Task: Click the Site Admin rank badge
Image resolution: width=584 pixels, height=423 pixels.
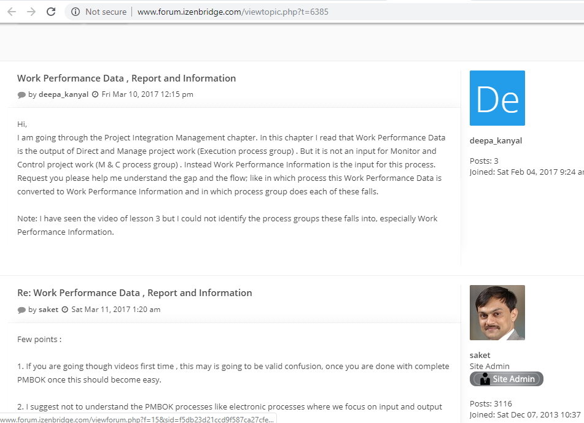Action: (x=506, y=379)
